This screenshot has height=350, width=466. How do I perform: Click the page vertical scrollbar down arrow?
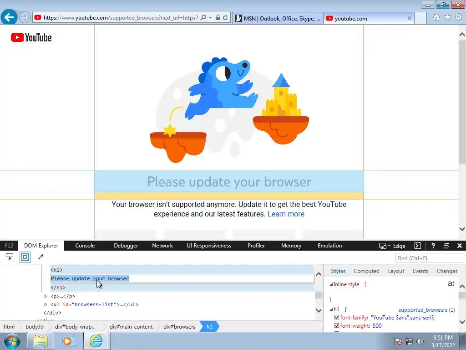pyautogui.click(x=462, y=229)
